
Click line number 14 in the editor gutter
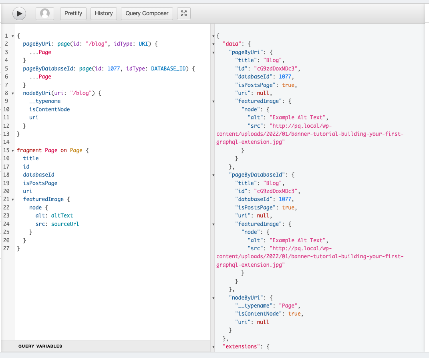point(6,142)
